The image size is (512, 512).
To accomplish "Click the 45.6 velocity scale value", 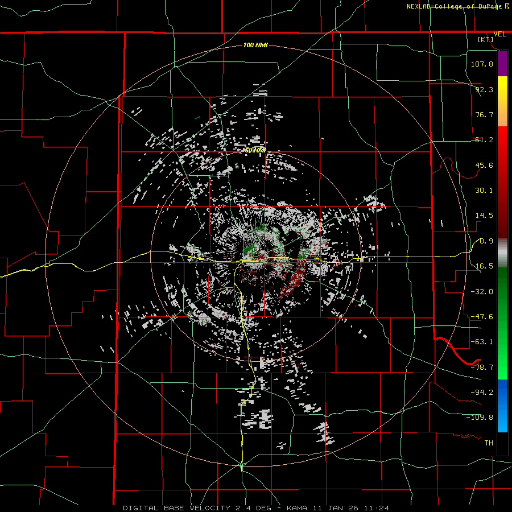I will pos(484,165).
